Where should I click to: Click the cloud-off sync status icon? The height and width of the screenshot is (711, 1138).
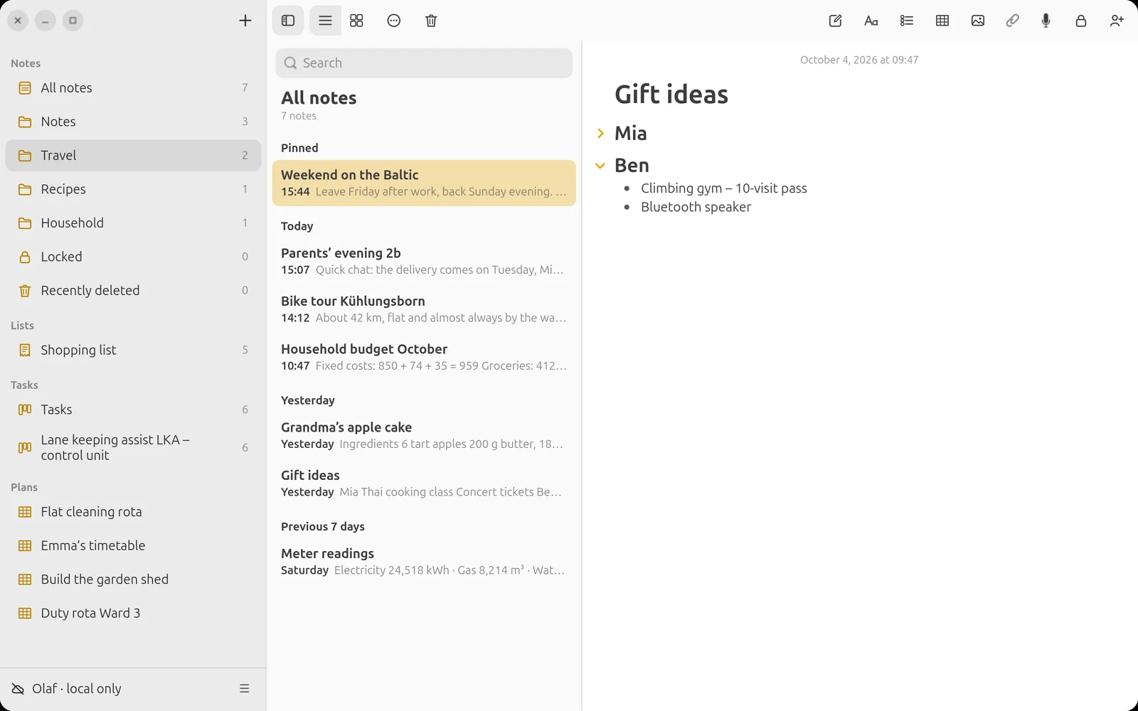[x=18, y=688]
